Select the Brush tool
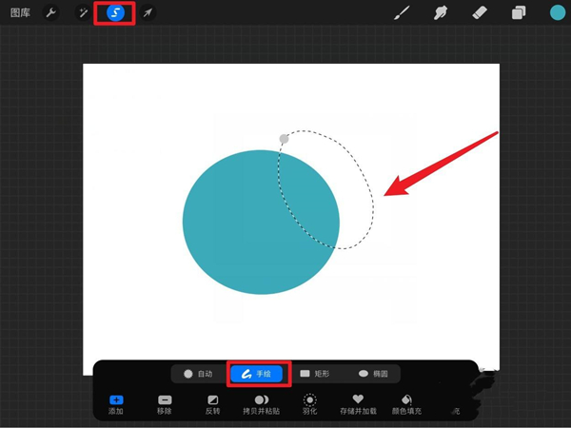571x428 pixels. [x=402, y=13]
